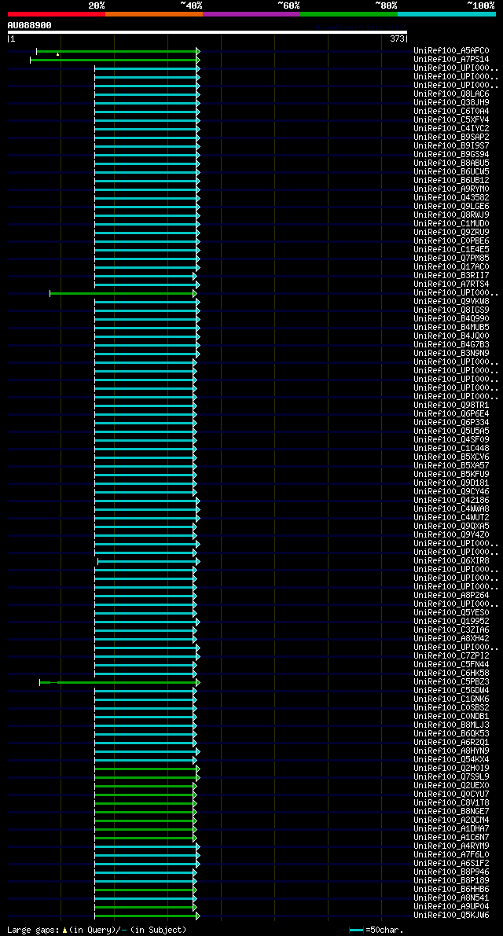Select the UniRef100_Q5YES0 label
The image size is (503, 936).
(451, 614)
